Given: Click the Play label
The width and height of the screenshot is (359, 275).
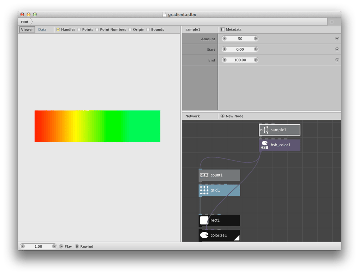Looking at the screenshot, I should click(68, 246).
